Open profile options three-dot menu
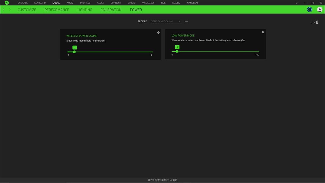The image size is (325, 183). point(186,21)
